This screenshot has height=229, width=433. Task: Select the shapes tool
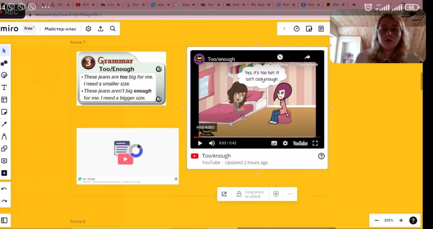pos(4,149)
